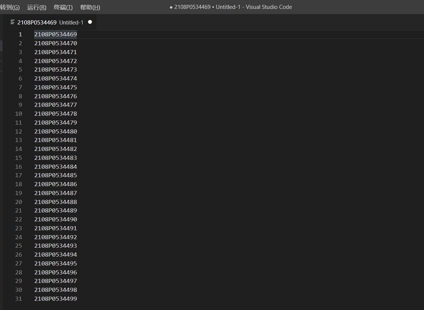Click line number 25 in the gutter
Image resolution: width=424 pixels, height=310 pixels.
[19, 246]
